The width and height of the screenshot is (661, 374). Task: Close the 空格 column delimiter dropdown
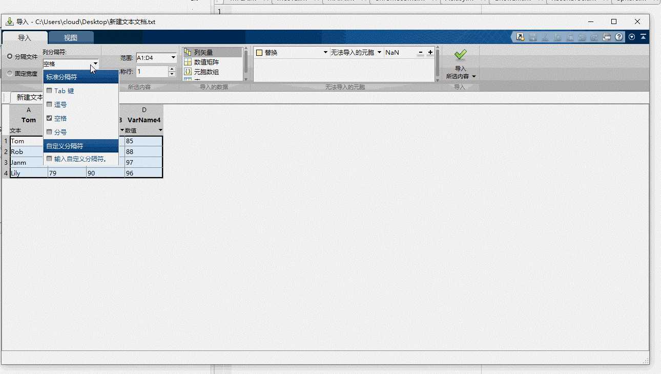pos(95,64)
